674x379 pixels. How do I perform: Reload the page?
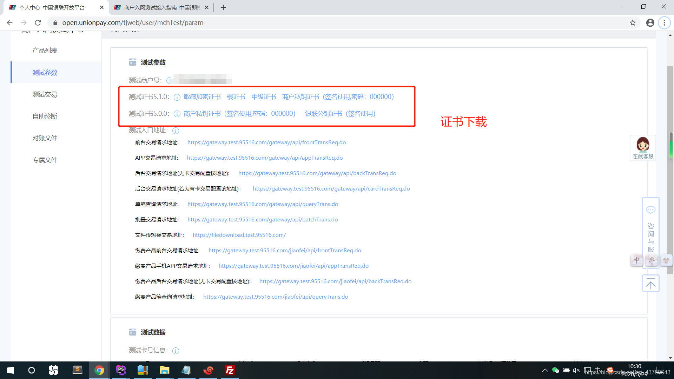coord(38,23)
